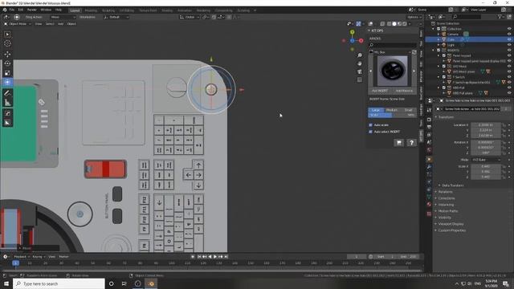Viewport: 514px width, 289px height.
Task: Open the Default orientation dropdown
Action: tap(116, 17)
